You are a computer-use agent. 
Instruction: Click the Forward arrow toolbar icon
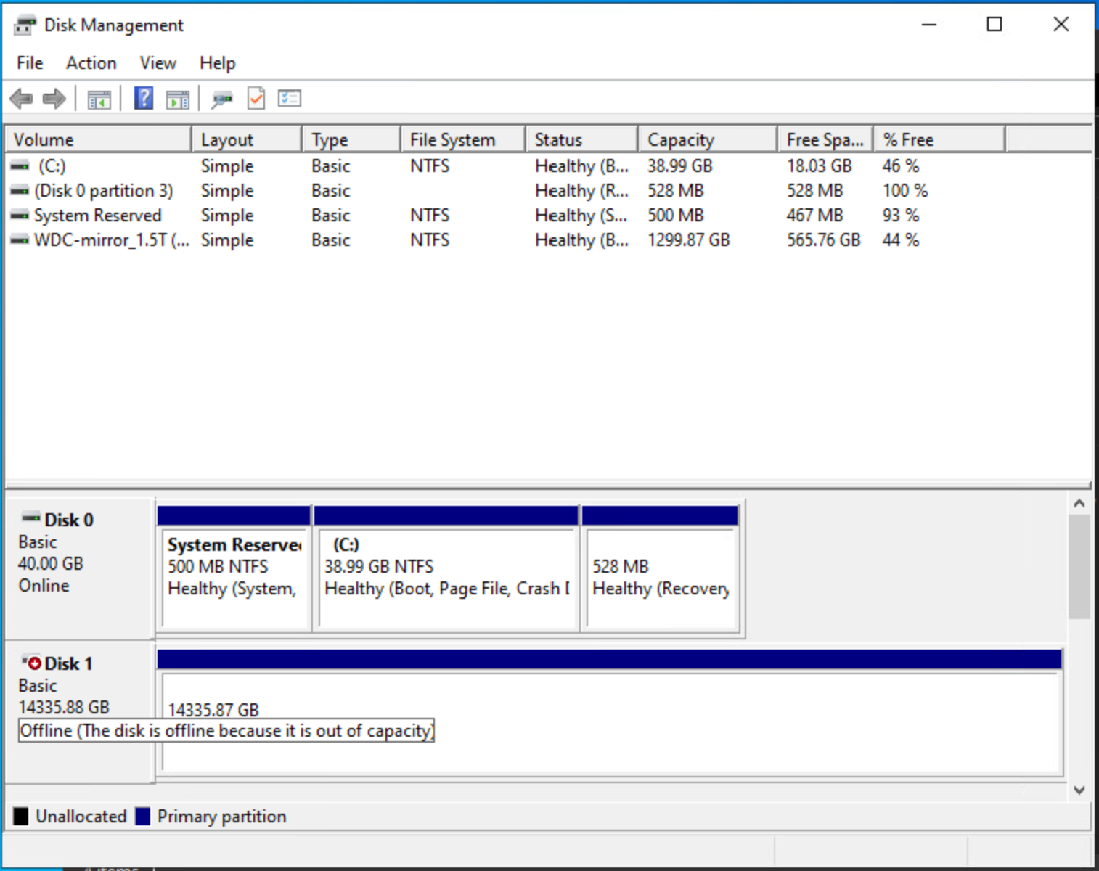coord(54,98)
